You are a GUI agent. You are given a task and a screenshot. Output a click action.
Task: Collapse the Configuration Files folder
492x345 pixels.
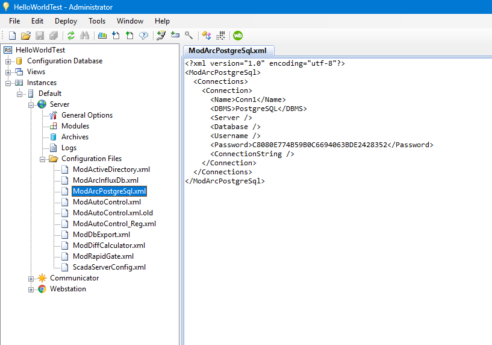point(42,159)
